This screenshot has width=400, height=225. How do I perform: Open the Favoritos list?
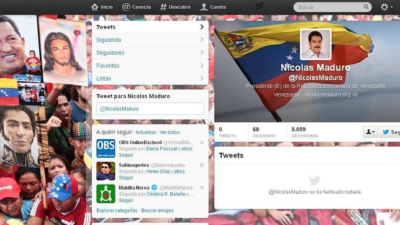pos(150,66)
